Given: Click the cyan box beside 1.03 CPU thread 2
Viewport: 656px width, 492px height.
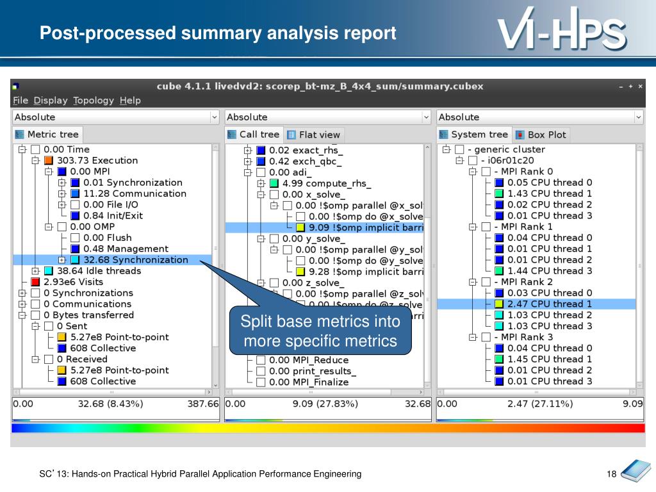Looking at the screenshot, I should point(499,315).
